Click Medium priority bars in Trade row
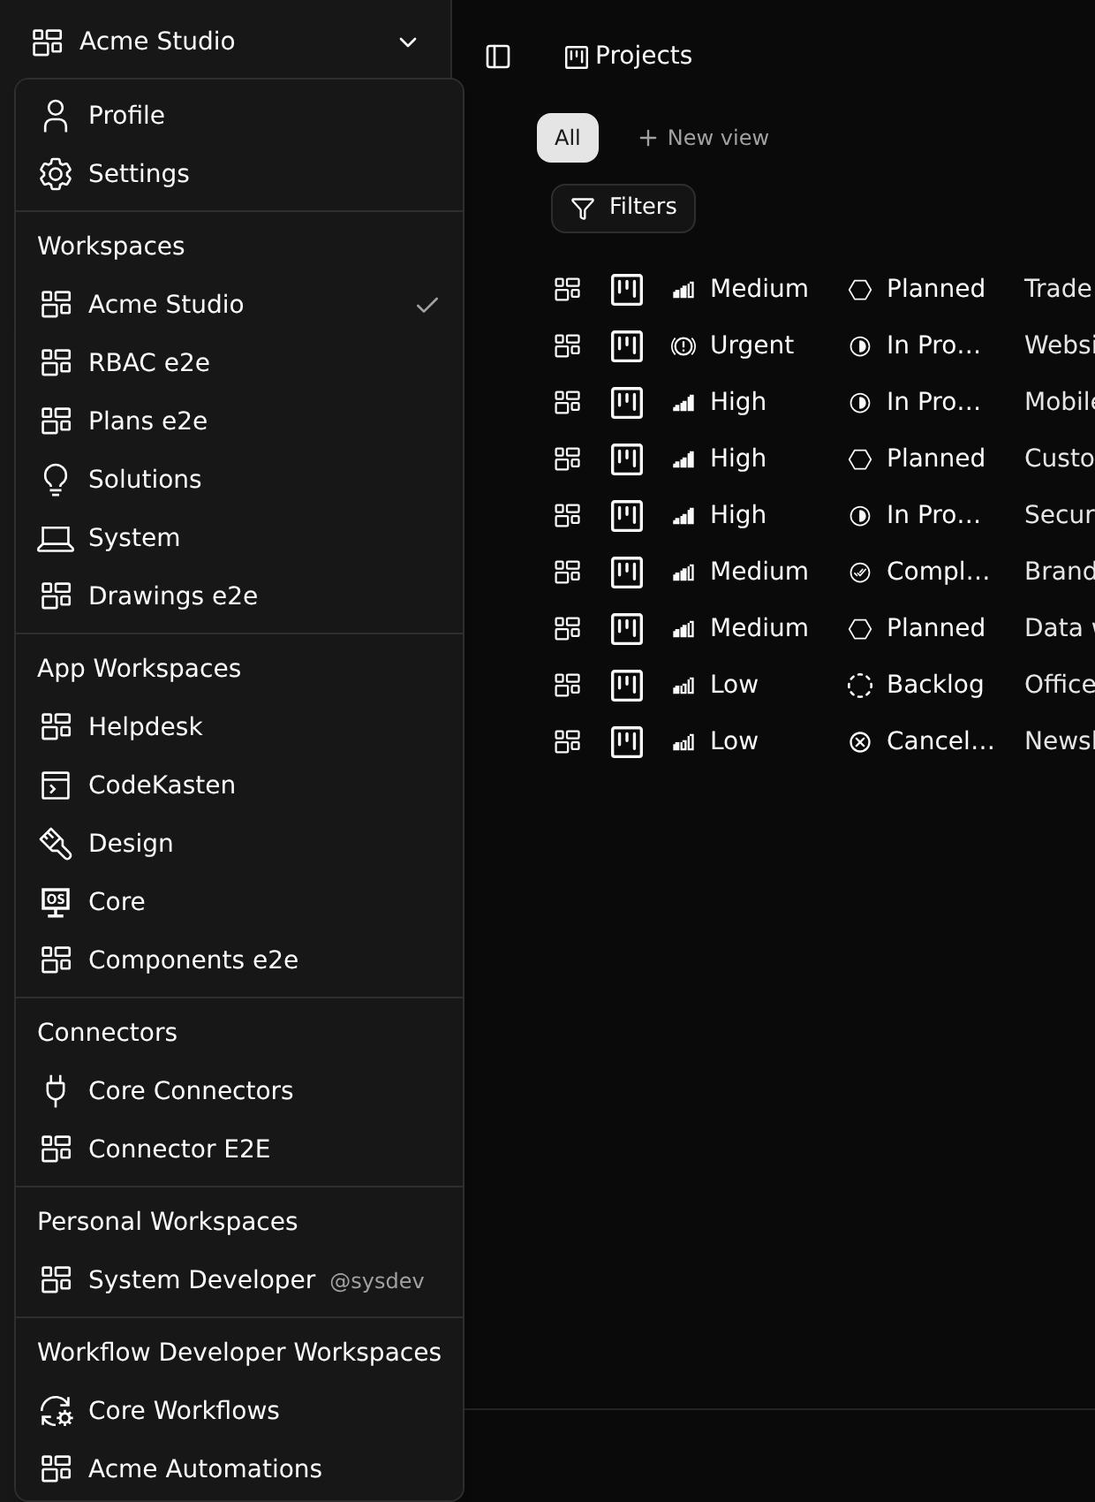Screen dimensions: 1095x1502 [x=683, y=289]
